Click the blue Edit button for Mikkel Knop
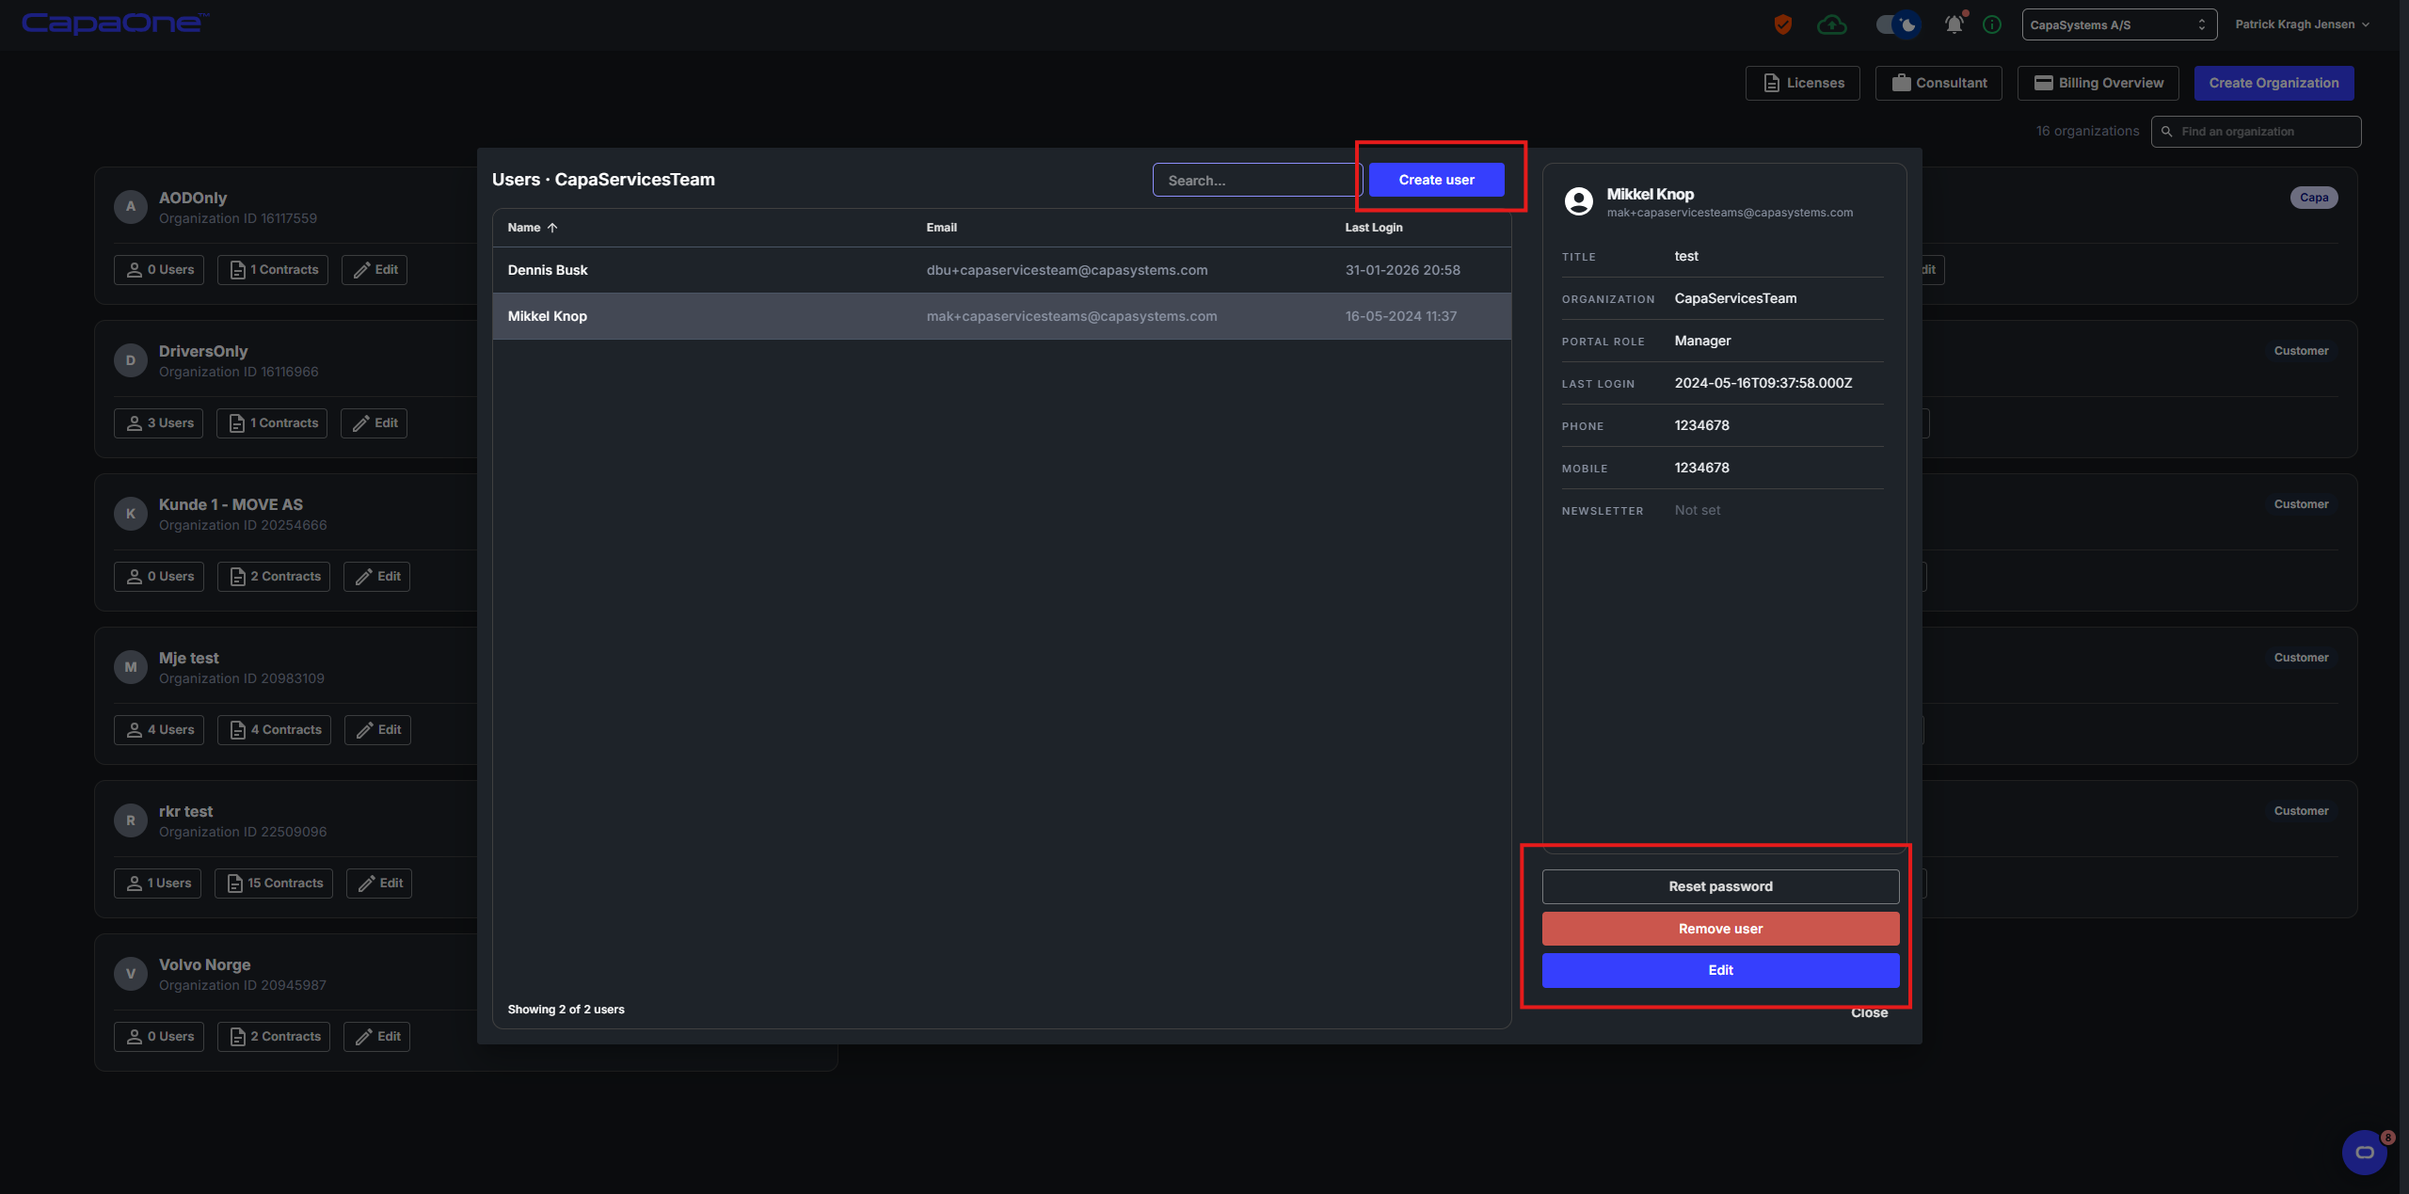 tap(1720, 970)
